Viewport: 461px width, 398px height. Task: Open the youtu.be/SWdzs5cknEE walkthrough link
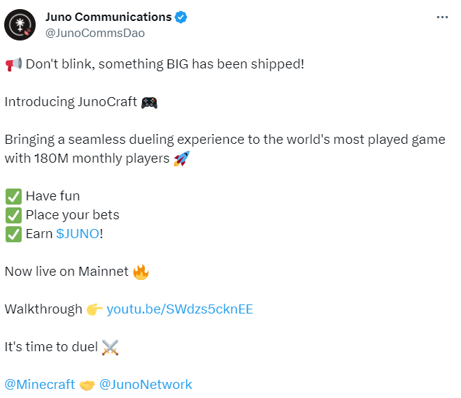[x=180, y=309]
